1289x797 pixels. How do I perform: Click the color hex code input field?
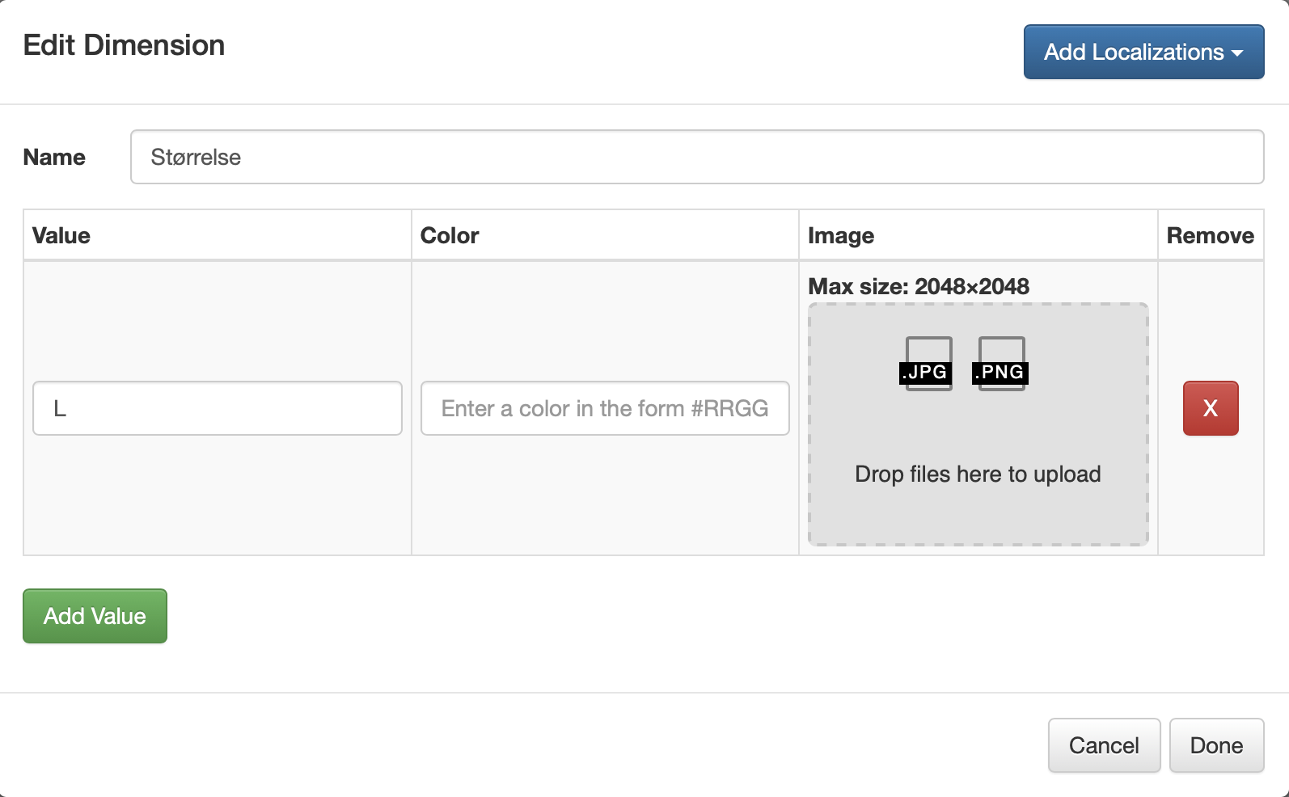[604, 408]
